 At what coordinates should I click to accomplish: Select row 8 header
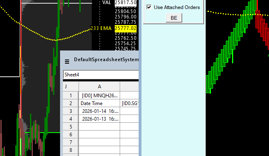[x=70, y=150]
